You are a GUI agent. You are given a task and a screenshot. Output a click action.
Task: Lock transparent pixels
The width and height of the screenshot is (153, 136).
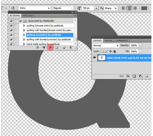pyautogui.click(x=102, y=51)
